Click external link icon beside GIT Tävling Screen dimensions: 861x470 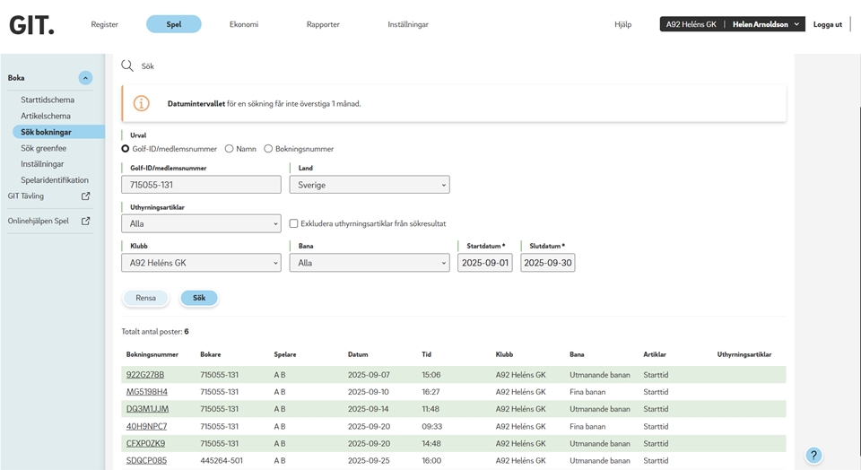(86, 196)
